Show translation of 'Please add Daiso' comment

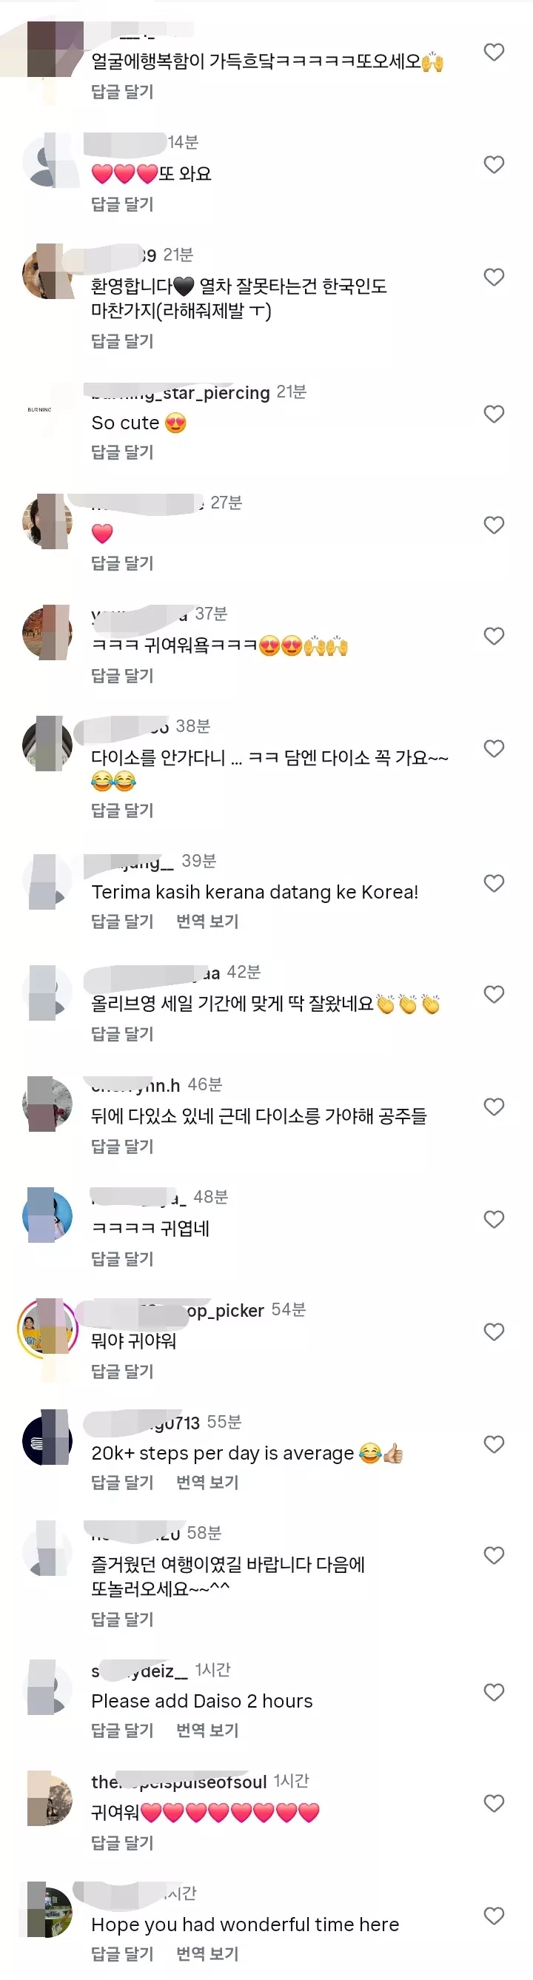207,1731
